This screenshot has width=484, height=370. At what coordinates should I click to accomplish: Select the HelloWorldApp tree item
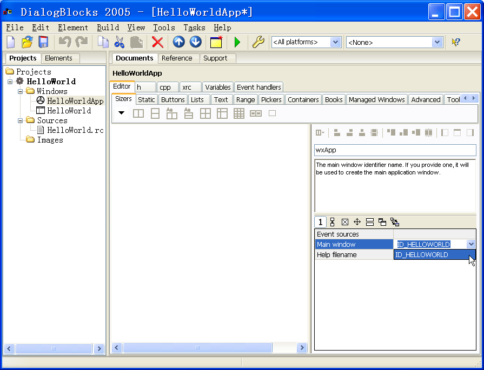tap(75, 101)
